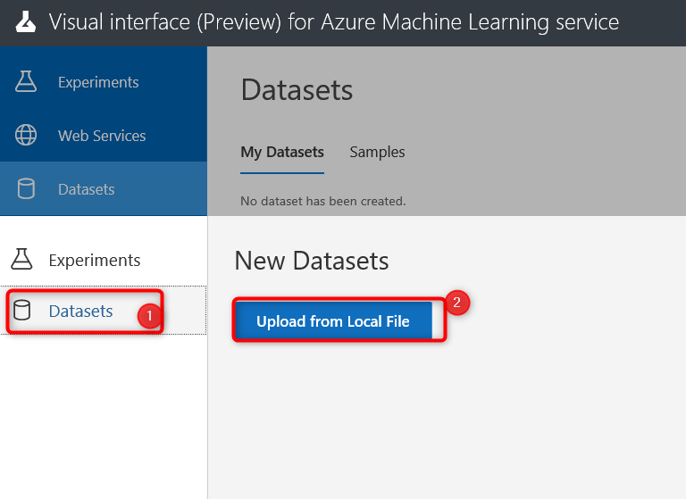This screenshot has width=686, height=499.
Task: Click the Experiments flask icon in white panel
Action: (x=22, y=261)
